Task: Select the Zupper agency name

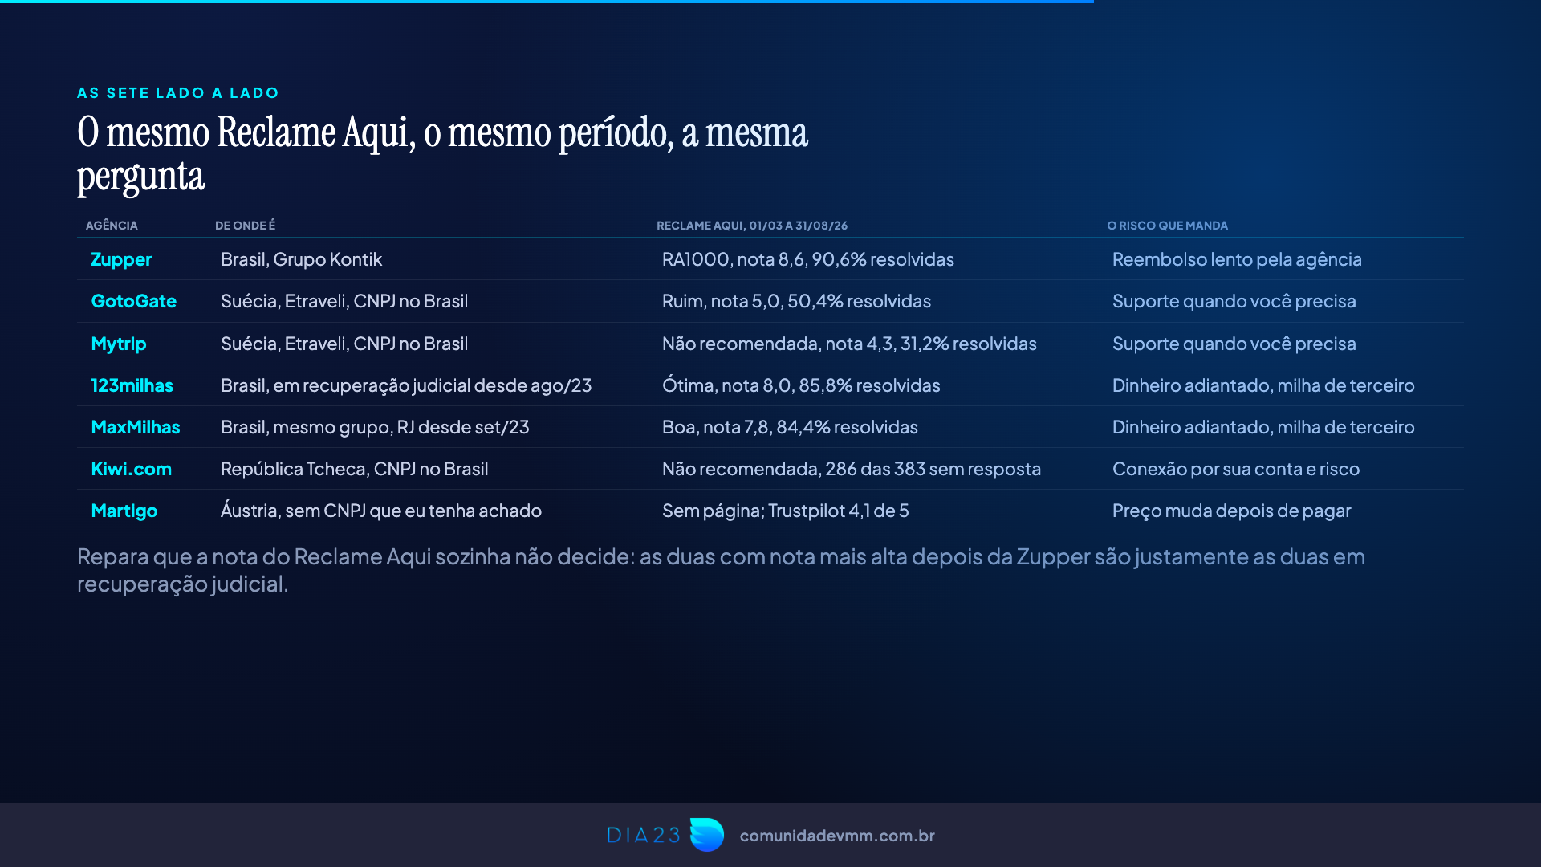Action: click(121, 259)
